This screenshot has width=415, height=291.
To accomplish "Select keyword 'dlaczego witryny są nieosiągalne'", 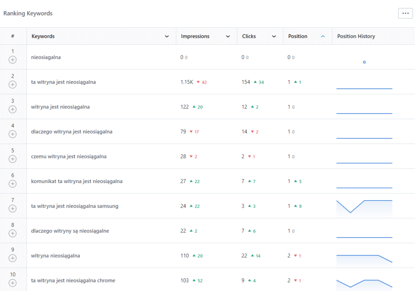I will coord(70,231).
